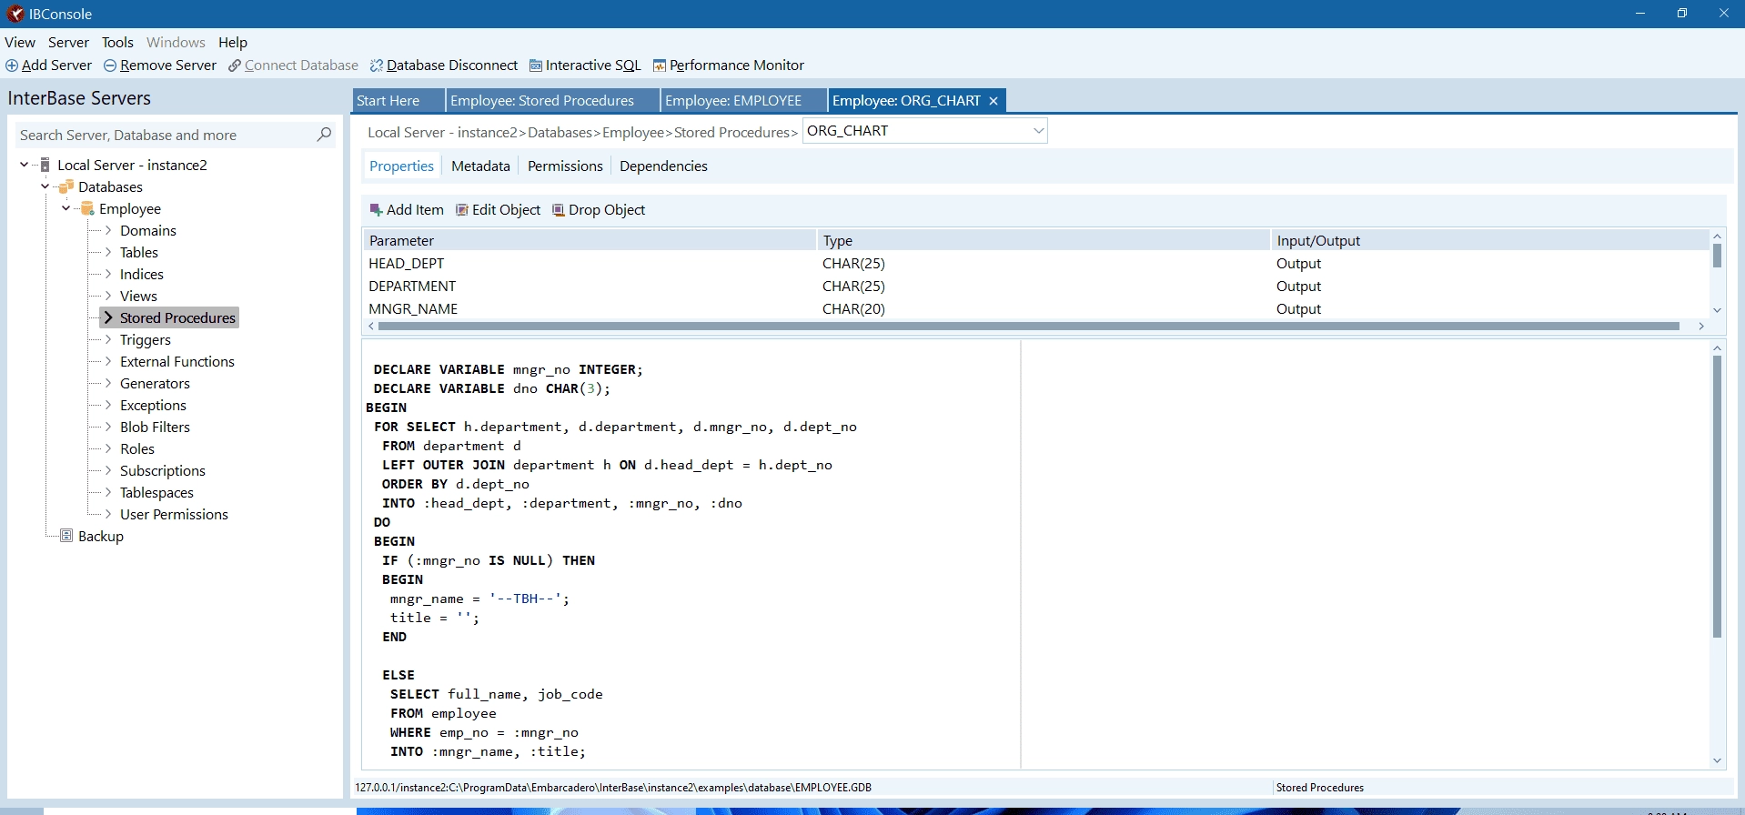Expand the Triggers tree node
The width and height of the screenshot is (1745, 815).
(108, 339)
